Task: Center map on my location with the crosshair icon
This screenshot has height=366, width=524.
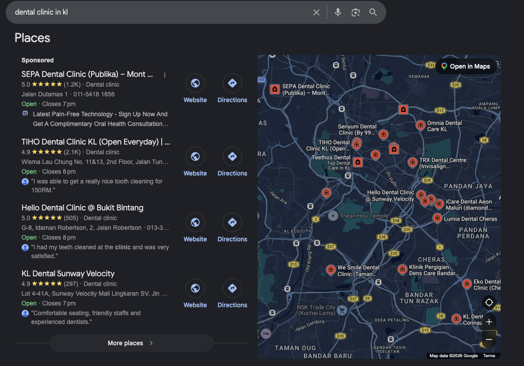Action: [489, 302]
